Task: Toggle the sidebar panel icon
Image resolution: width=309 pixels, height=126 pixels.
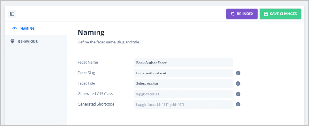Action: click(x=12, y=14)
